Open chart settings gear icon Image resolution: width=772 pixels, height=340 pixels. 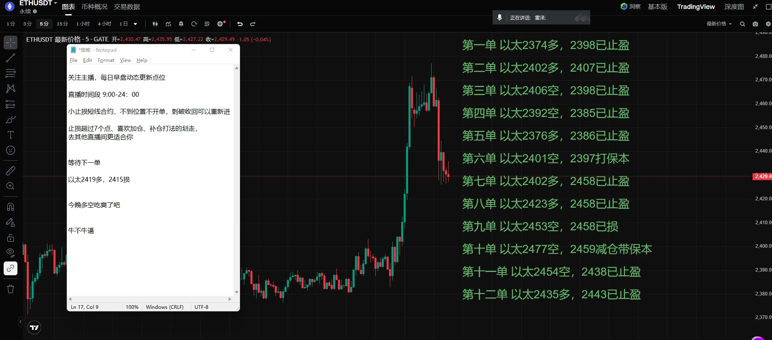click(768, 24)
